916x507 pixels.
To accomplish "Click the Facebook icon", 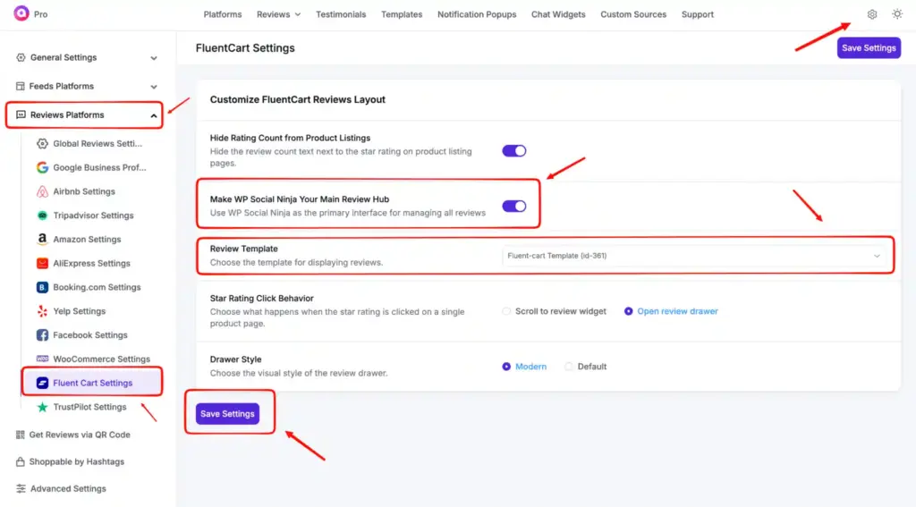I will (x=42, y=334).
